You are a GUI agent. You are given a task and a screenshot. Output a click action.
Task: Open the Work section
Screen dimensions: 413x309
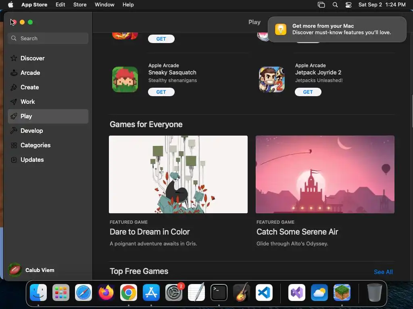pyautogui.click(x=48, y=102)
